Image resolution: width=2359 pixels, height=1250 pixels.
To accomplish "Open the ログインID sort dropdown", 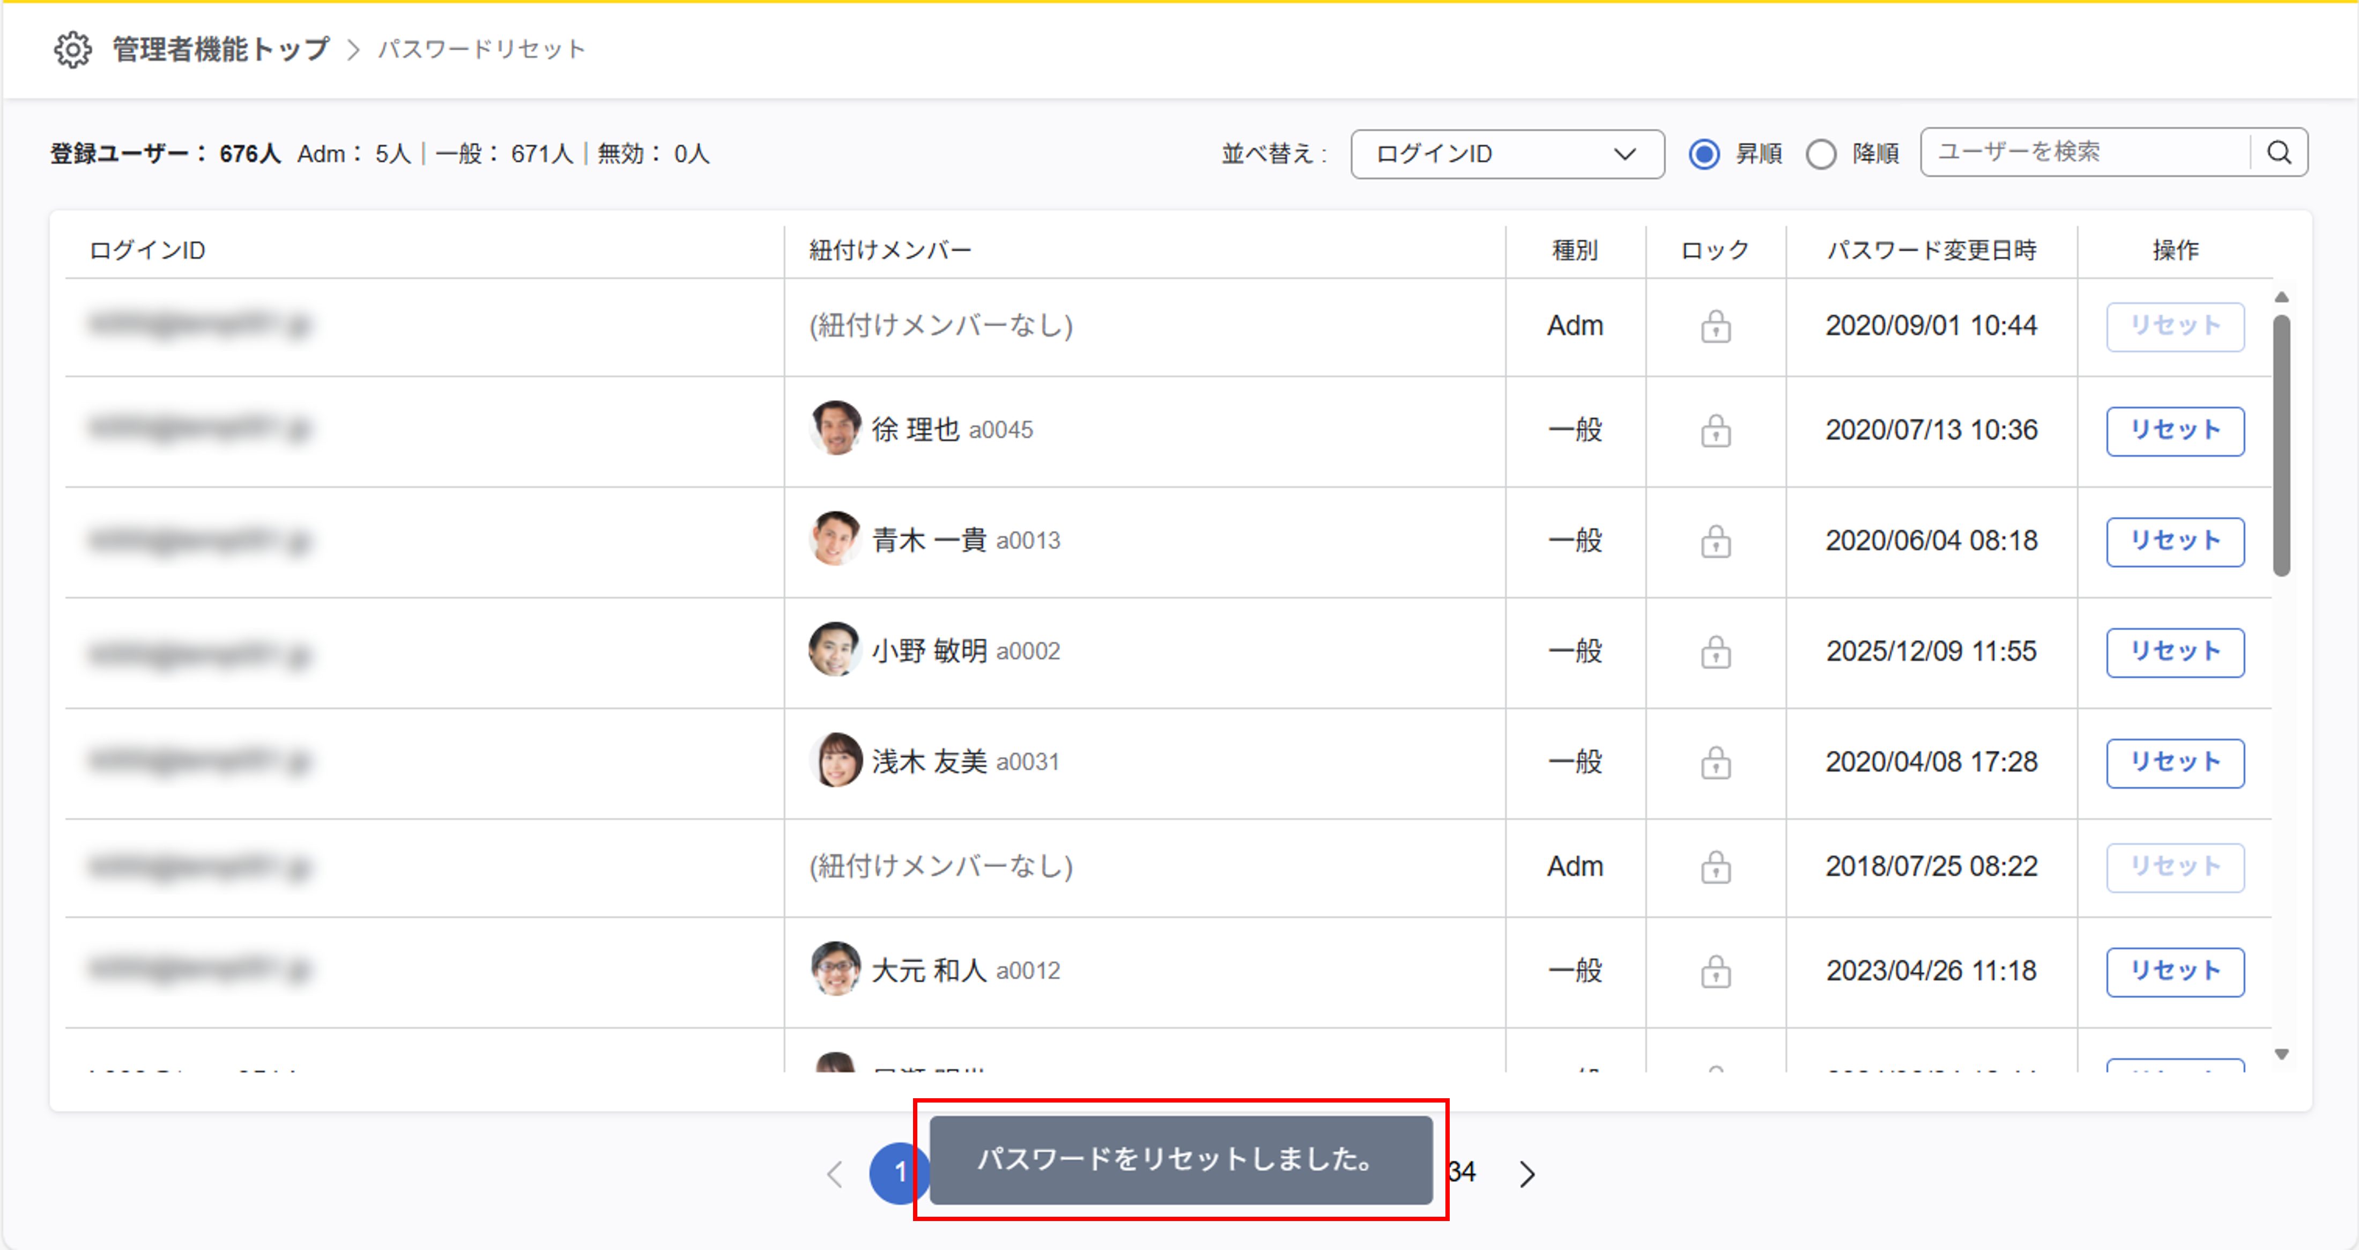I will [x=1507, y=154].
